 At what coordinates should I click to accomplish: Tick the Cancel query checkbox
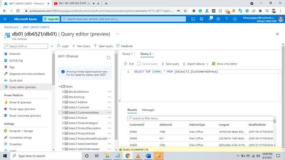tap(139, 64)
